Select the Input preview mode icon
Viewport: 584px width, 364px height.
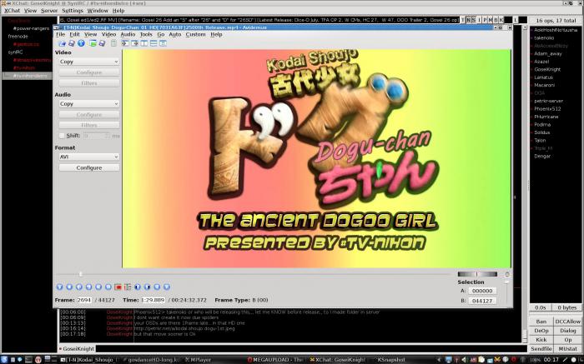[x=125, y=43]
